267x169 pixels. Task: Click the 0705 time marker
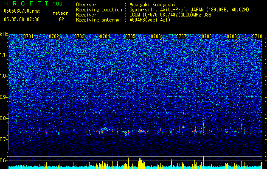click(x=130, y=36)
